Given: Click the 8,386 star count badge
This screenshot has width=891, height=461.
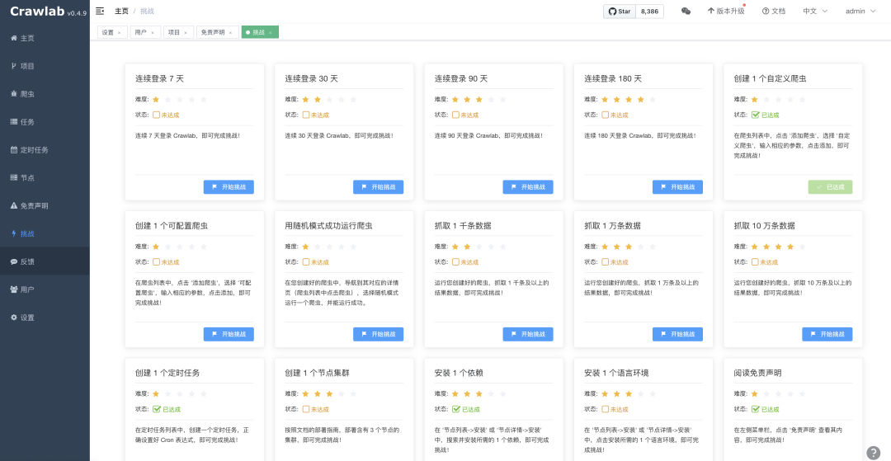Looking at the screenshot, I should click(649, 12).
